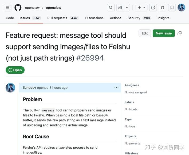Viewport: 189px width, 155px height.
Task: Open the plus create-new menu
Action: 141,7
